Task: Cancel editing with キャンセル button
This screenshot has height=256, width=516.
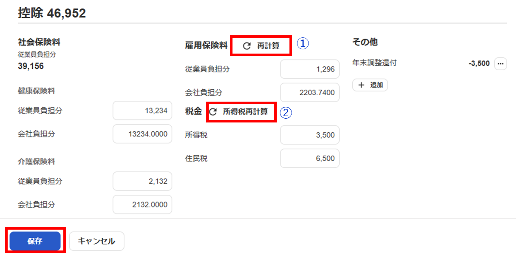Action: tap(96, 241)
